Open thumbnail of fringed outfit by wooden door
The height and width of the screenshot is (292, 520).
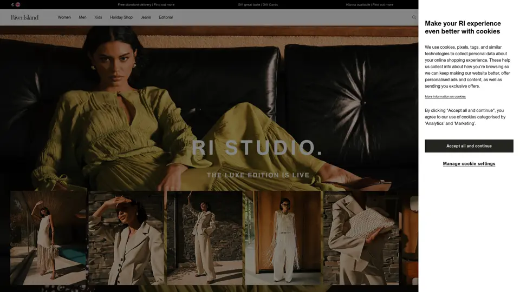(x=283, y=238)
